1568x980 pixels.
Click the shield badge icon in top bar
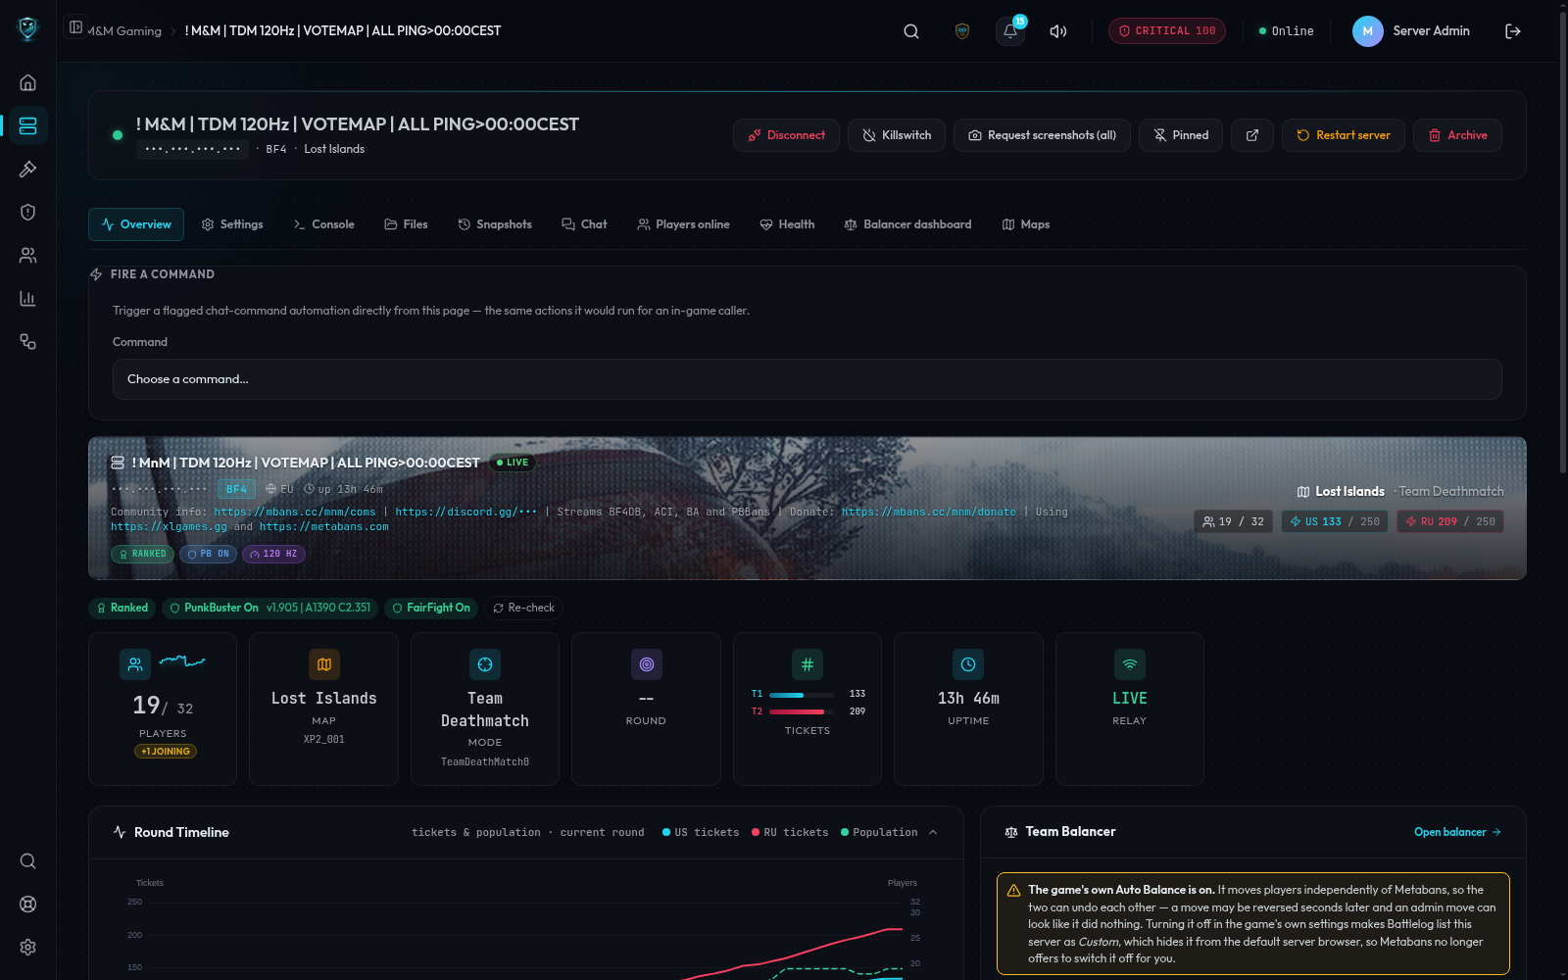point(962,31)
